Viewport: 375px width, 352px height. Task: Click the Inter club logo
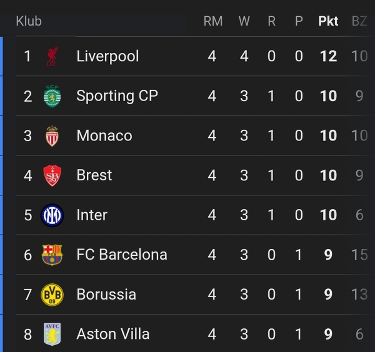click(52, 215)
